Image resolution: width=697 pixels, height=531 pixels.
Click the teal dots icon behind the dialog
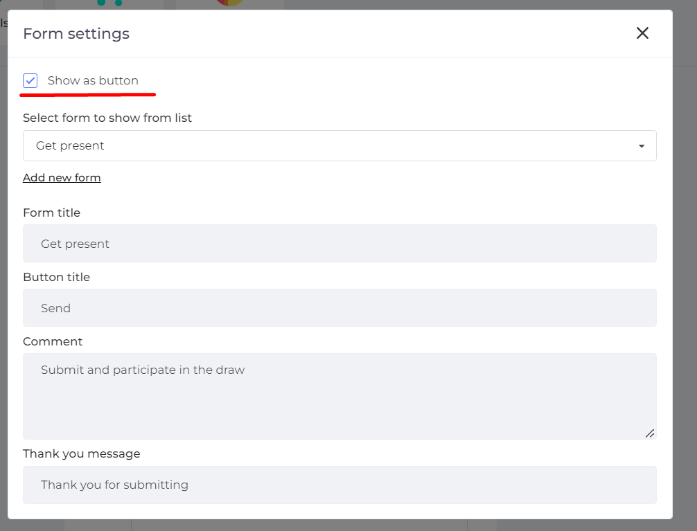109,3
